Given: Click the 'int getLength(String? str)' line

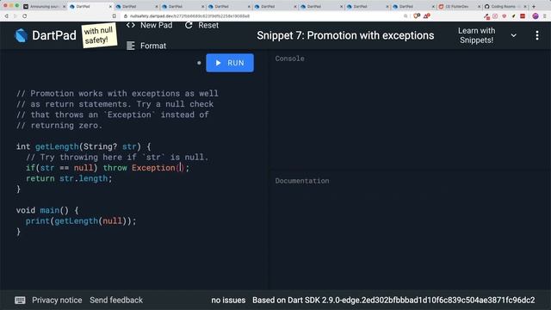Looking at the screenshot, I should [x=84, y=146].
